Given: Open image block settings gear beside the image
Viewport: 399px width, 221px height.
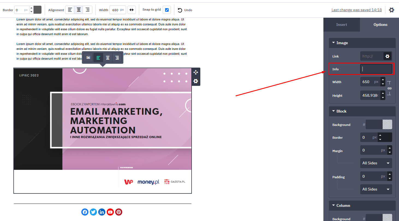Looking at the screenshot, I should point(196,81).
